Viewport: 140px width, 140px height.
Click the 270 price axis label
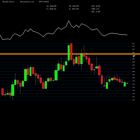click(133, 49)
